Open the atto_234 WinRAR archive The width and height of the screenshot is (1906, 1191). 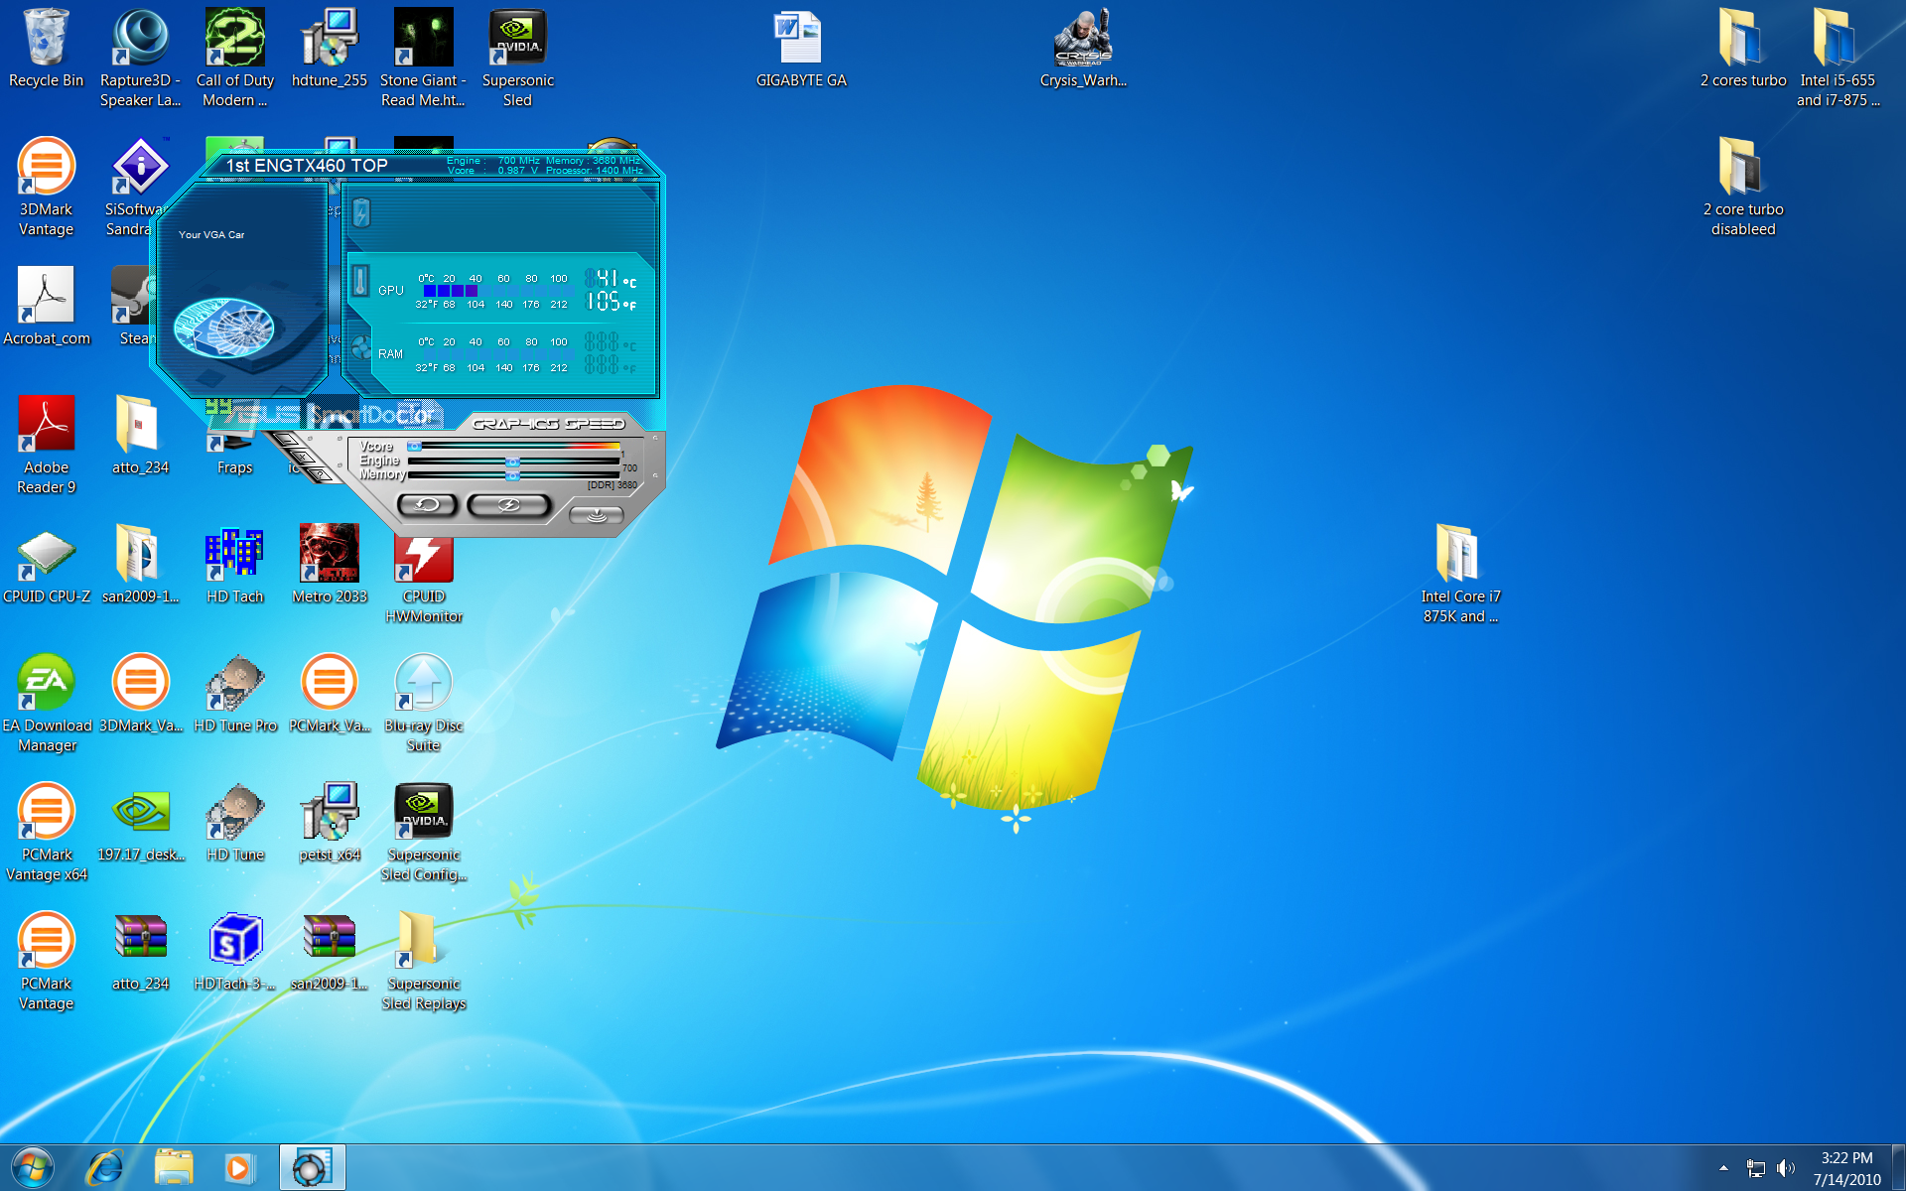coord(140,951)
